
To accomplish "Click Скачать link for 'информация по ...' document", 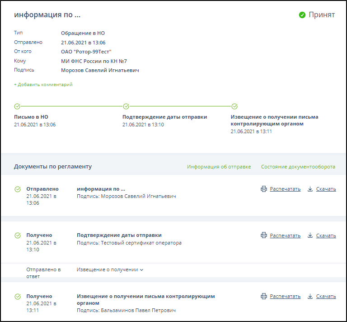I will (326, 189).
